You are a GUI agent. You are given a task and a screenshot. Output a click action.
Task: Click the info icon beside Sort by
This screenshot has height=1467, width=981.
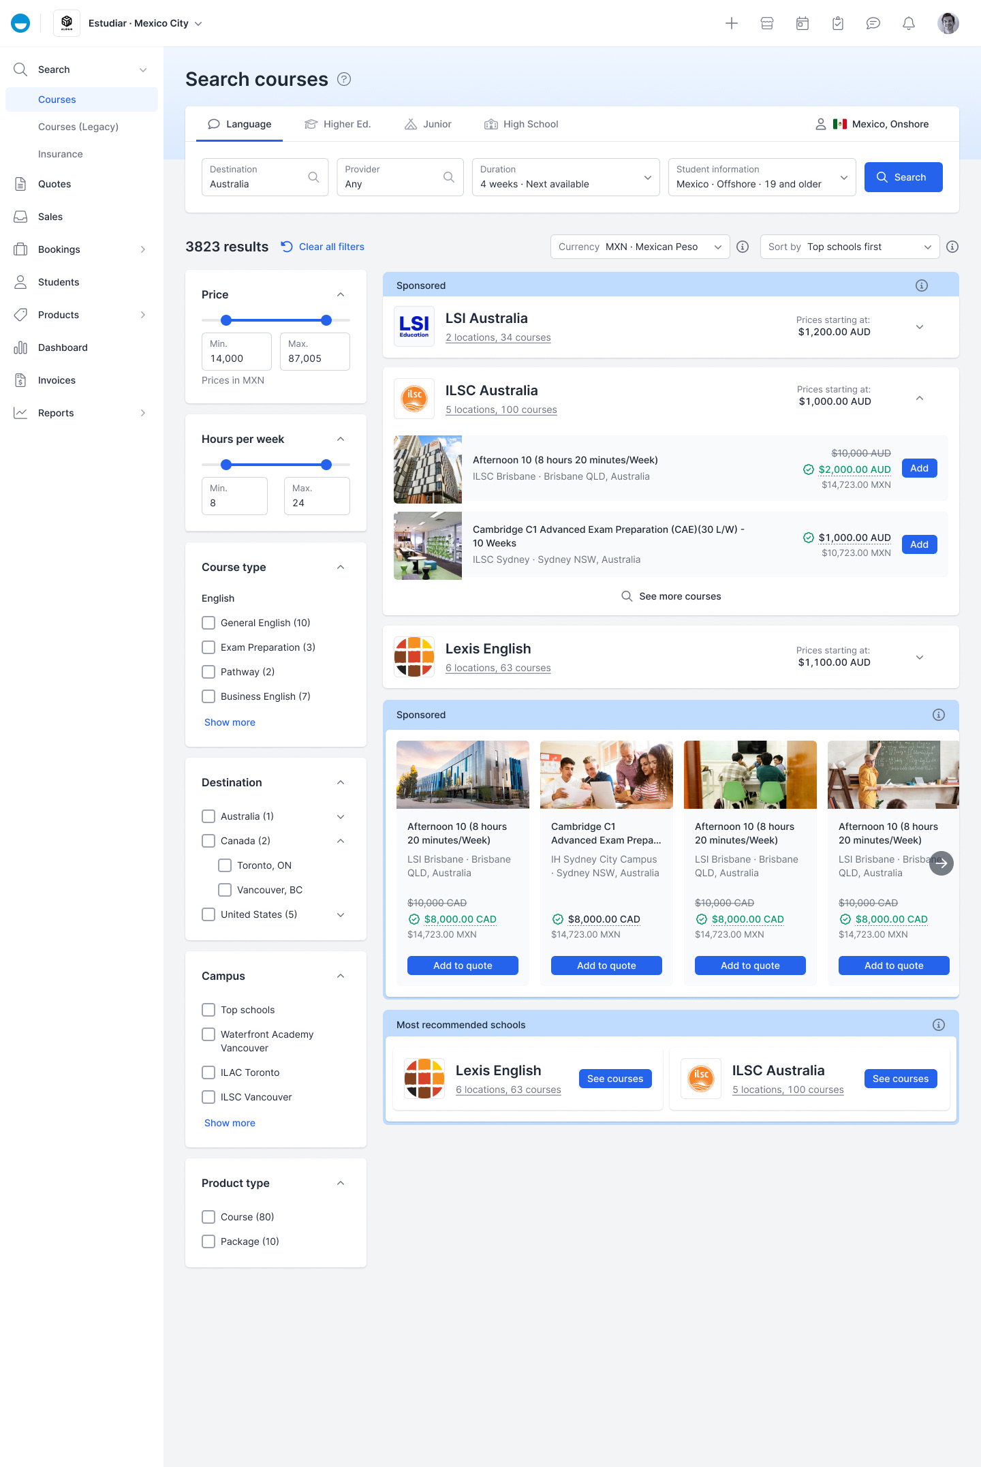click(952, 247)
